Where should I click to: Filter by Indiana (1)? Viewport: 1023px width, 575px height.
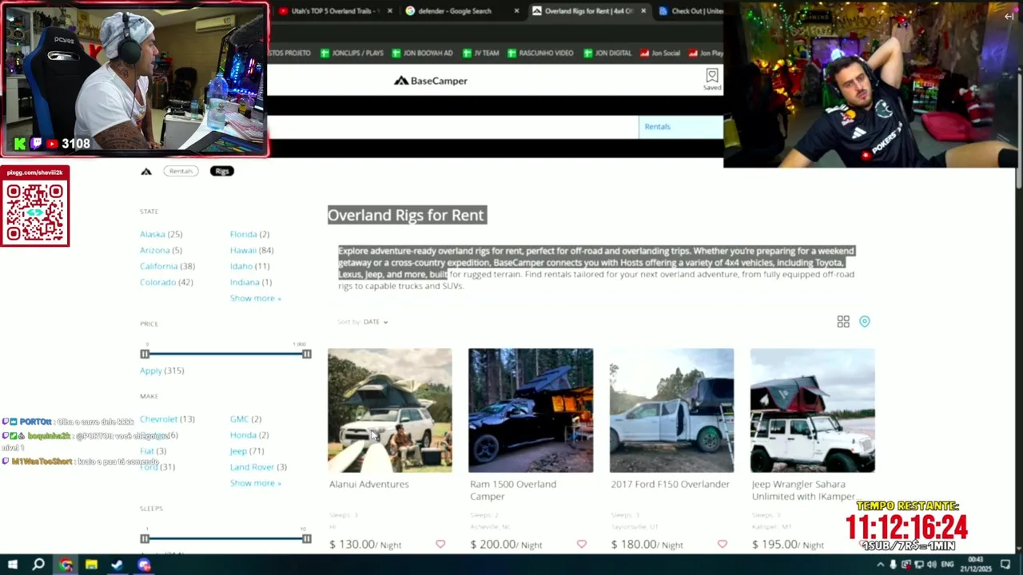[251, 282]
